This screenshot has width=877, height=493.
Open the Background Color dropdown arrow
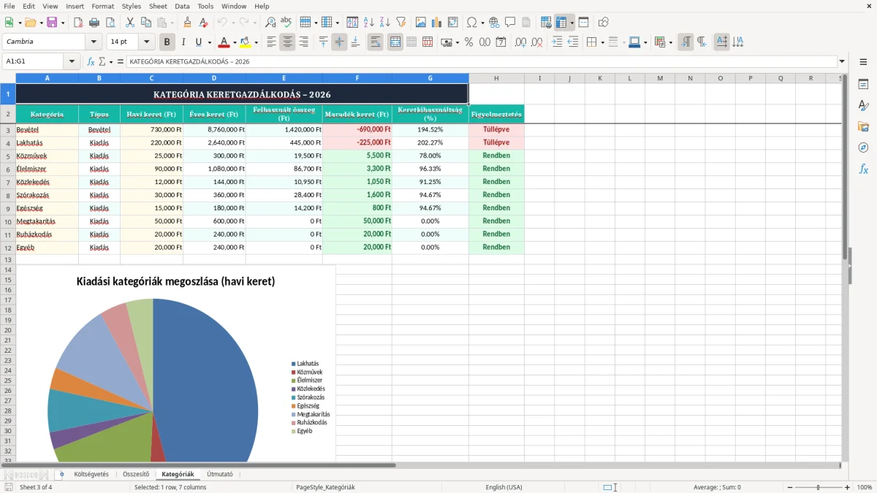pos(256,42)
